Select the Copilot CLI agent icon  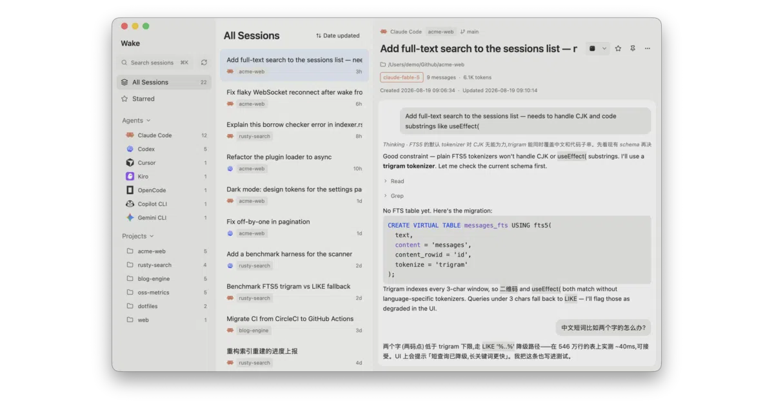coord(130,204)
